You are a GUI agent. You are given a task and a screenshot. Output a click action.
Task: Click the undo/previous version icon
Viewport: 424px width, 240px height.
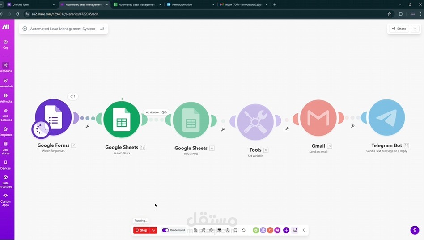coord(244,230)
